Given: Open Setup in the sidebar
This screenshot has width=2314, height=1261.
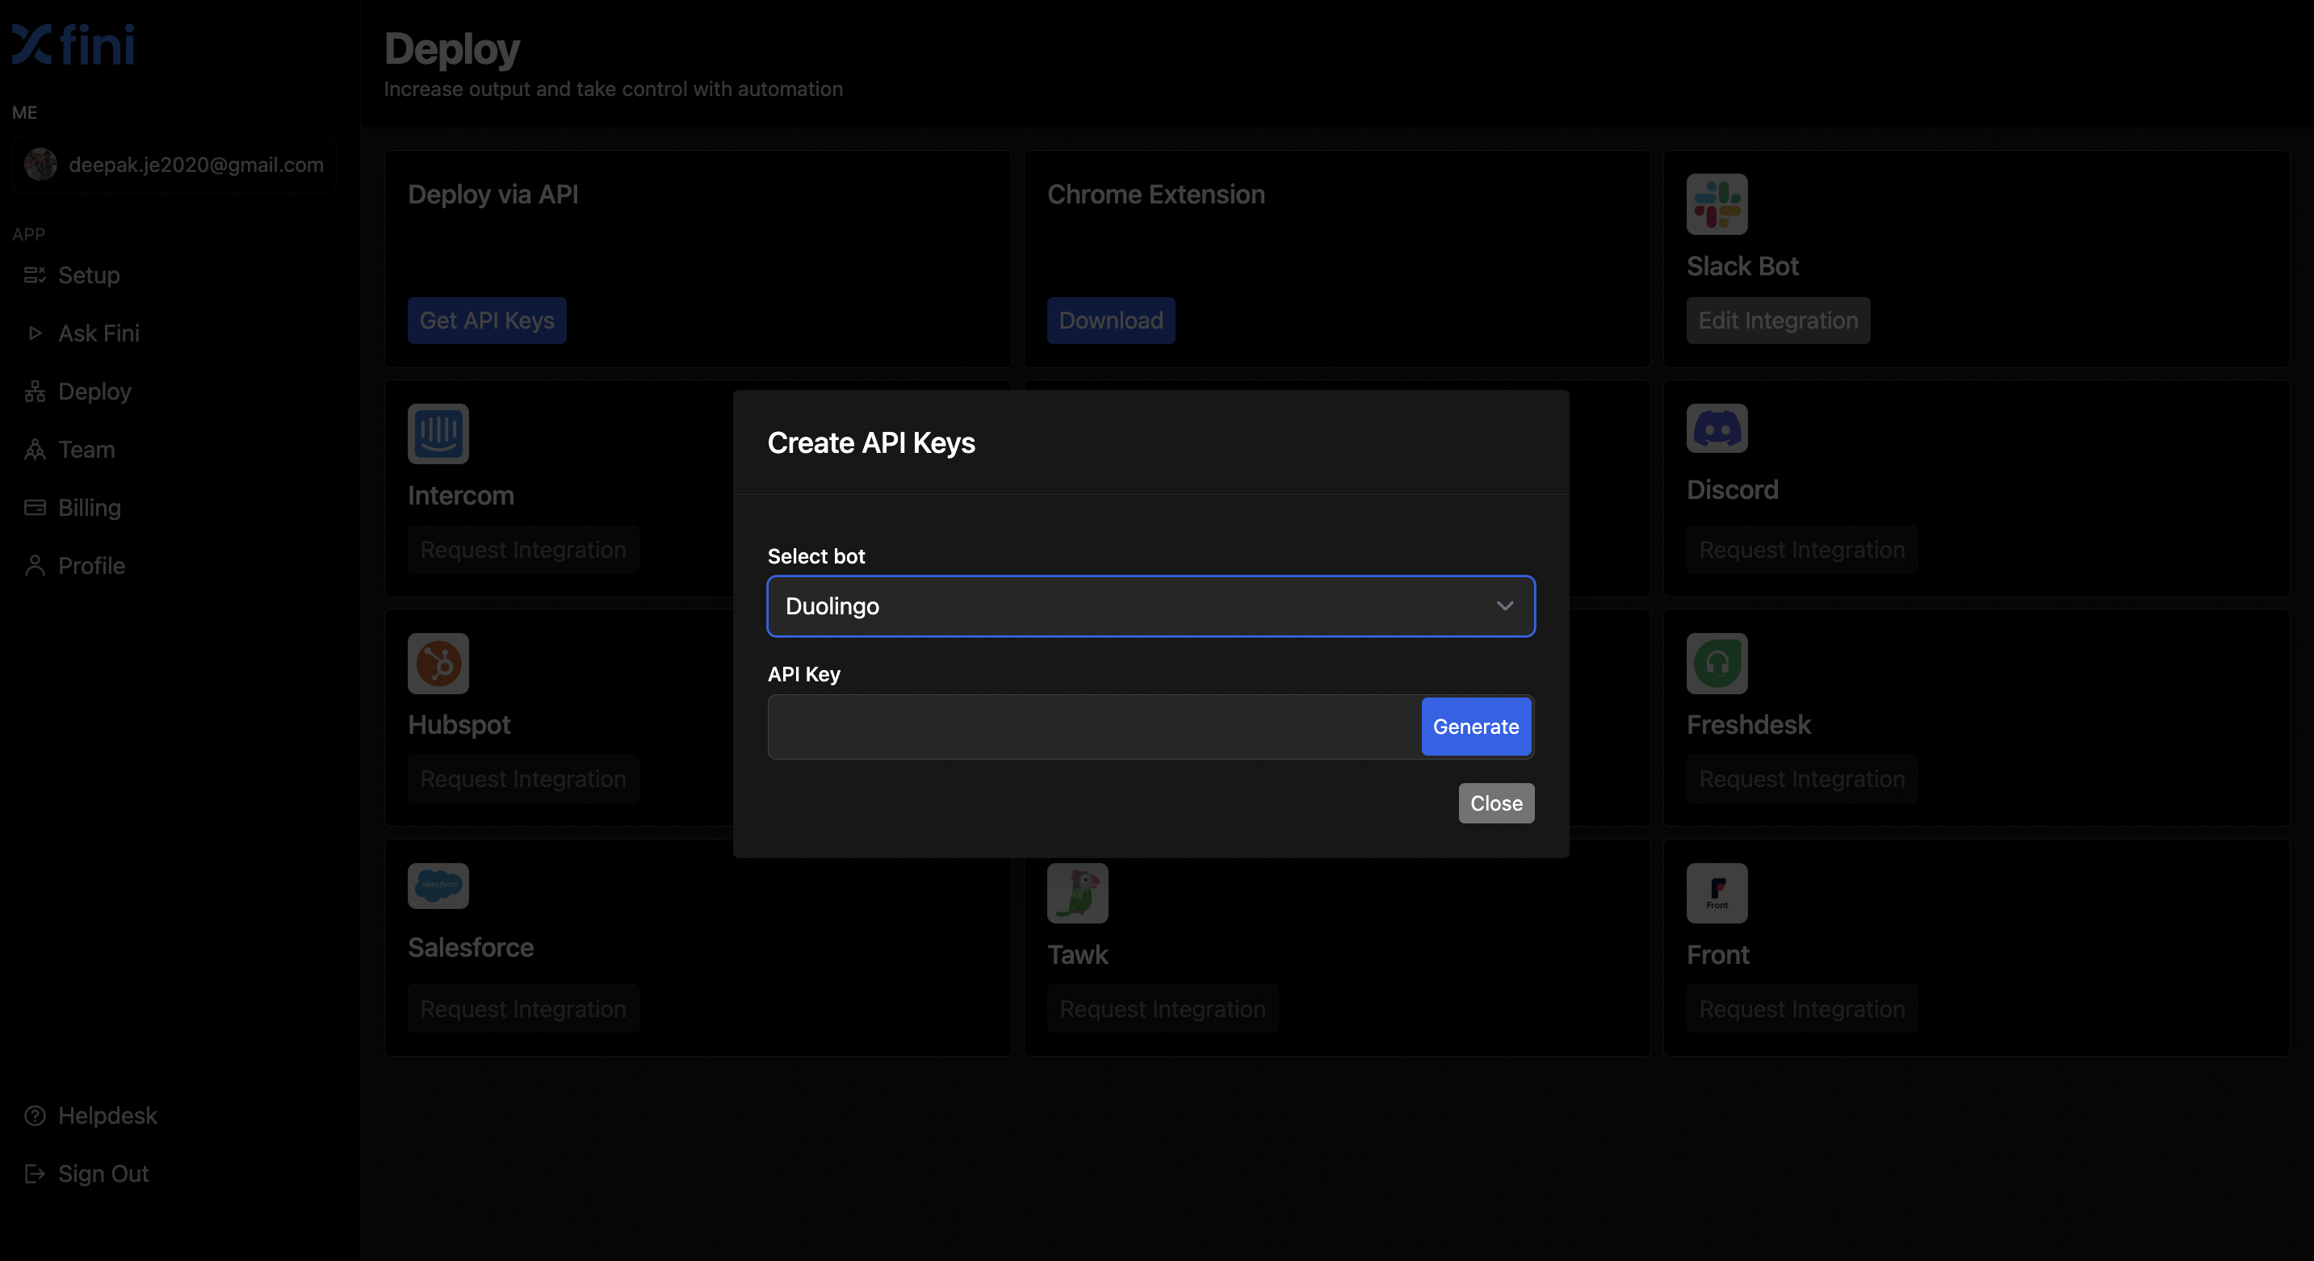Looking at the screenshot, I should pyautogui.click(x=88, y=274).
